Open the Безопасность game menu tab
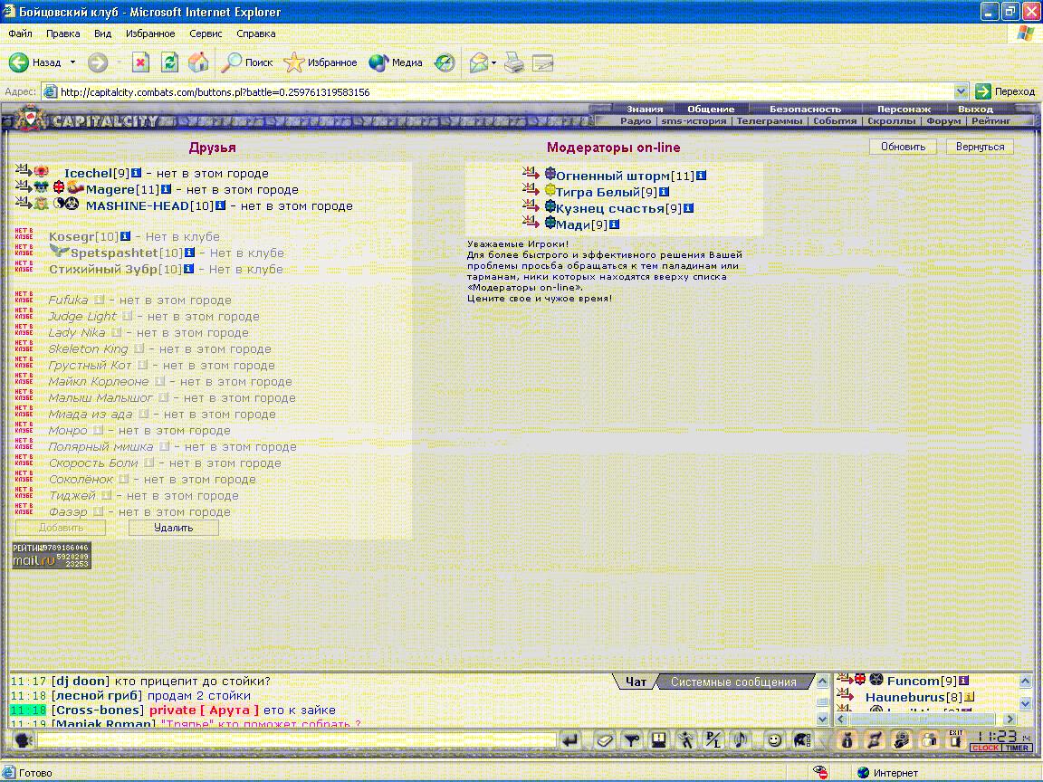1043x782 pixels. (x=805, y=109)
